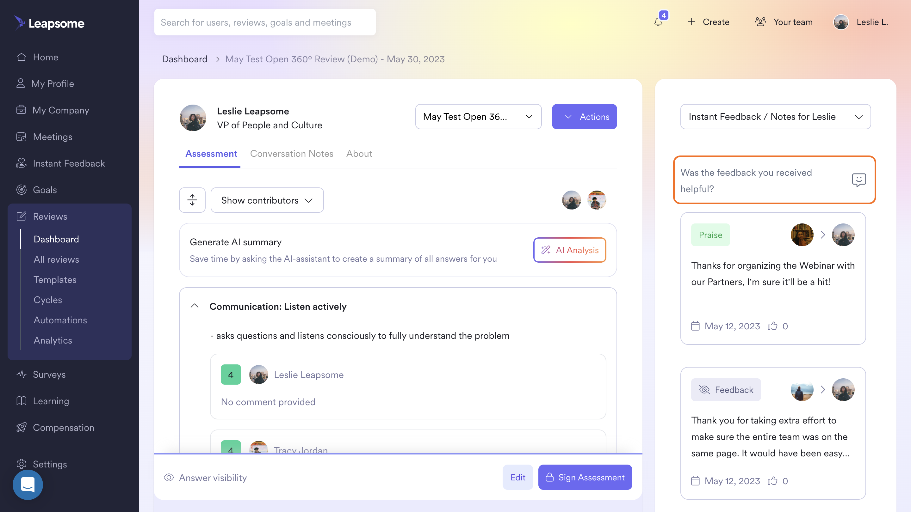Viewport: 911px width, 512px height.
Task: Select Templates under Reviews
Action: click(55, 279)
